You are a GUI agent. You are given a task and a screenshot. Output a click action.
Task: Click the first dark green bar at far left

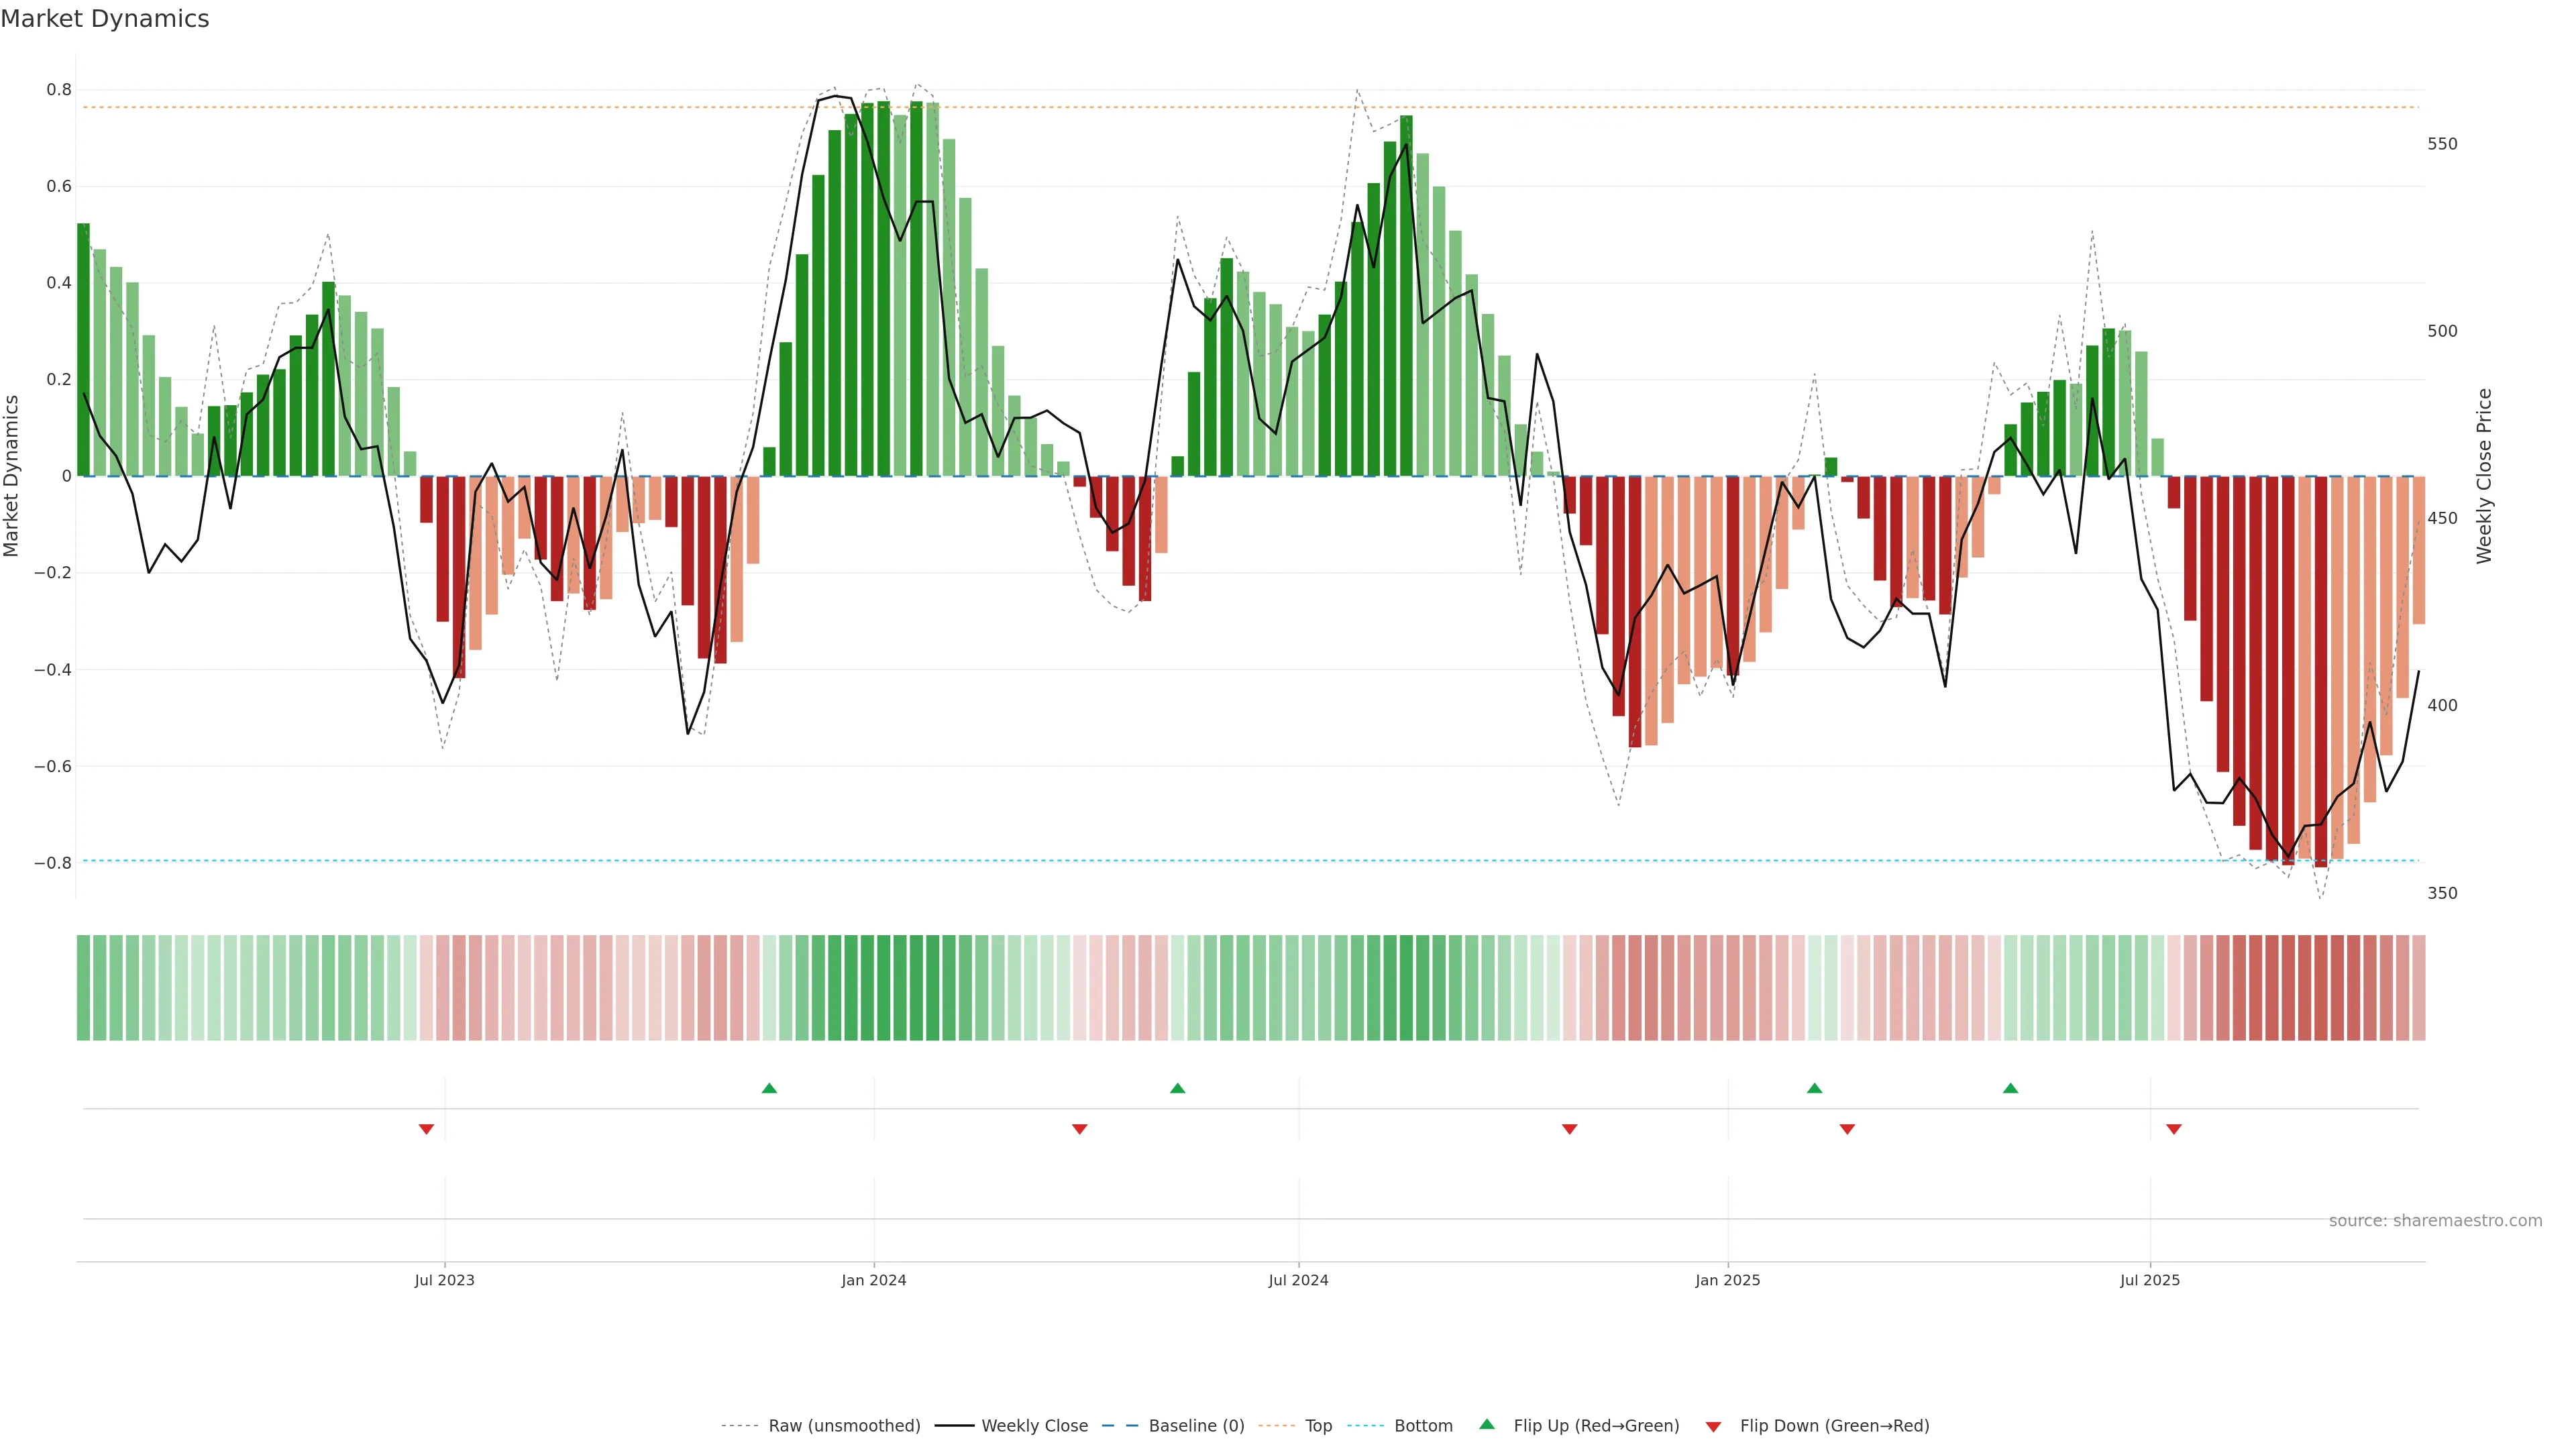click(x=83, y=350)
